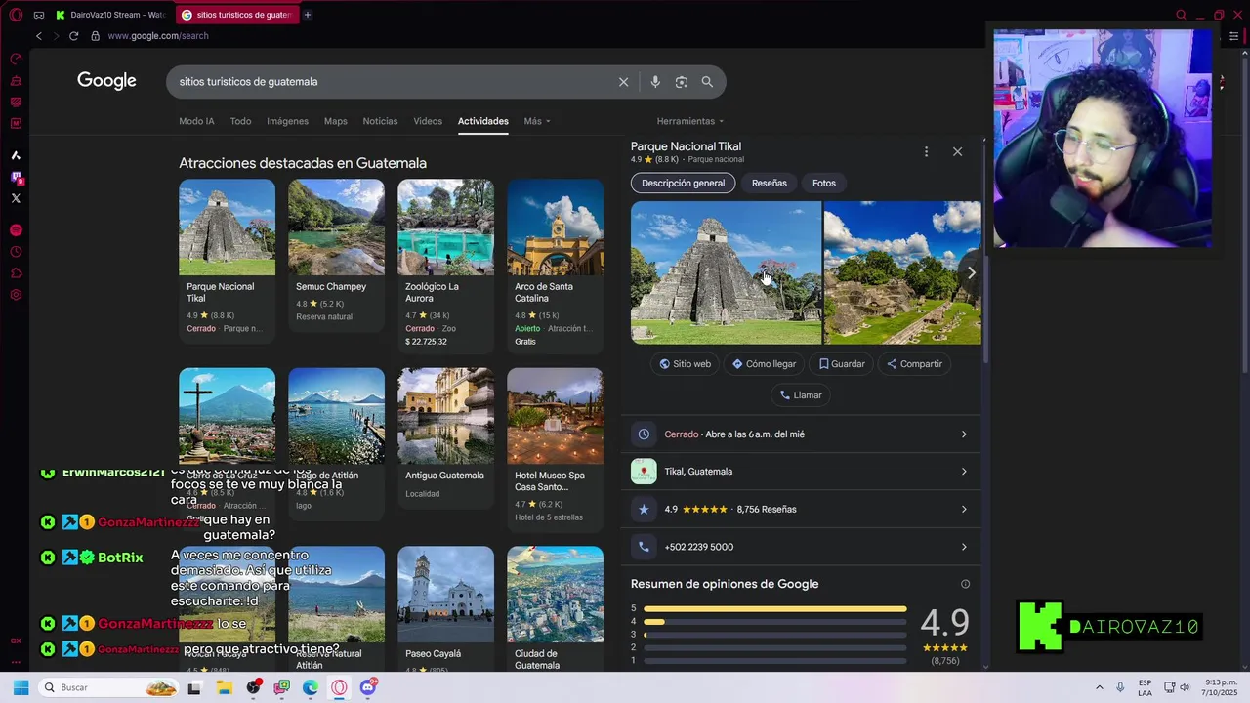
Task: Open Easy Setup sliders icon
Action: 1233,36
